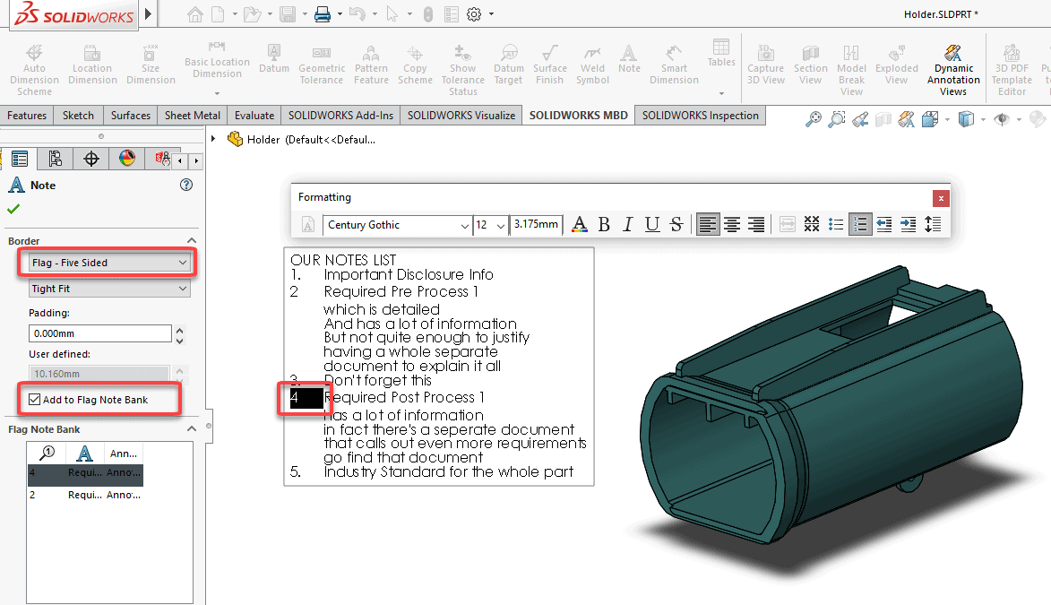Collapse the Border section
The height and width of the screenshot is (605, 1051).
point(192,241)
